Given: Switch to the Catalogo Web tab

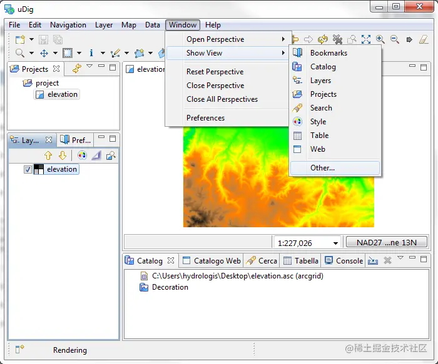Looking at the screenshot, I should click(211, 260).
